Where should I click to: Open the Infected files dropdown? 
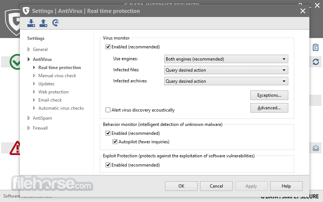pyautogui.click(x=226, y=70)
